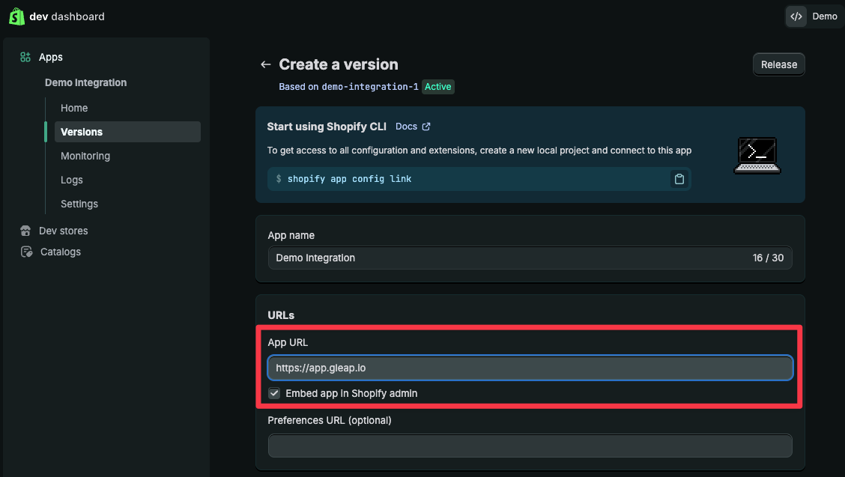Click the Create a version heading
The height and width of the screenshot is (477, 845).
[339, 64]
